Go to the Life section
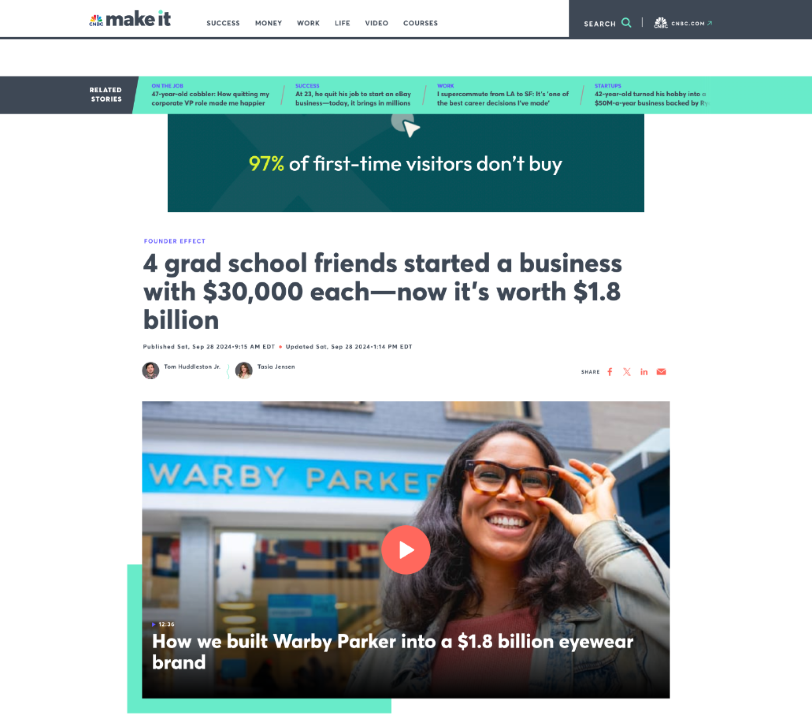 point(342,23)
